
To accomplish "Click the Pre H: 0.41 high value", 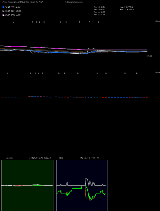I will pyautogui.click(x=100, y=10).
